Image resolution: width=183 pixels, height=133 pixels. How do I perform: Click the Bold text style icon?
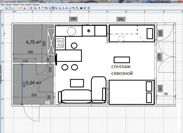67,8
